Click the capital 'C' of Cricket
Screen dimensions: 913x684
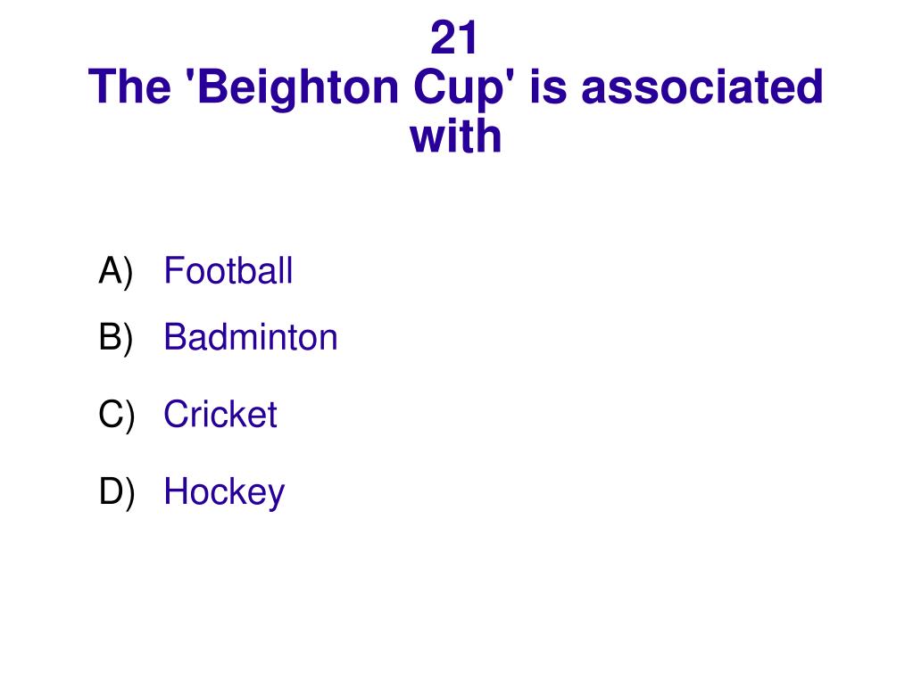point(177,414)
